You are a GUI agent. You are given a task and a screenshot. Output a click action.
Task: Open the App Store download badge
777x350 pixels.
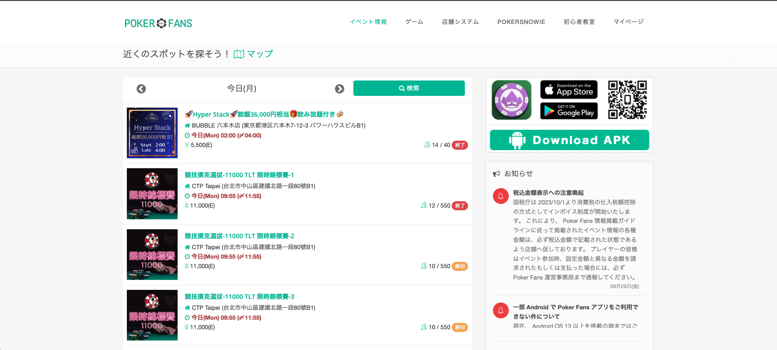[569, 90]
